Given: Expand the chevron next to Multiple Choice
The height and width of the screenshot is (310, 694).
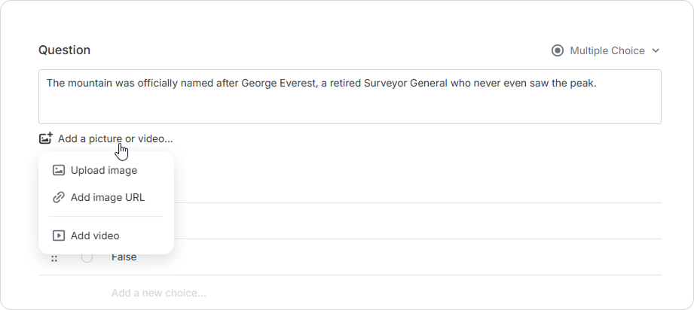Looking at the screenshot, I should [x=656, y=51].
